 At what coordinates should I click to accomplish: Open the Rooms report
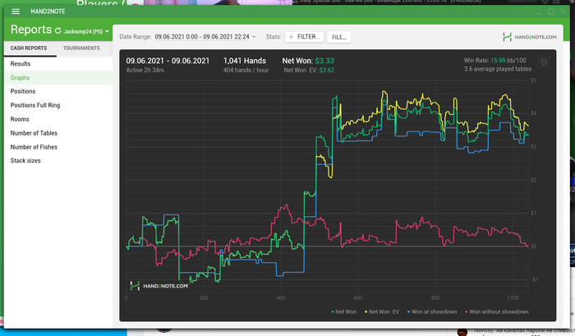pos(58,119)
